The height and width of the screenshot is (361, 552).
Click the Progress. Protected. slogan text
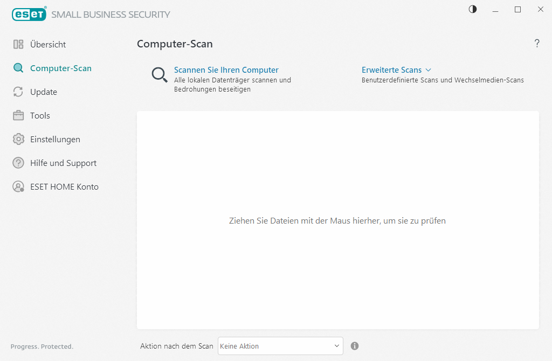[42, 346]
